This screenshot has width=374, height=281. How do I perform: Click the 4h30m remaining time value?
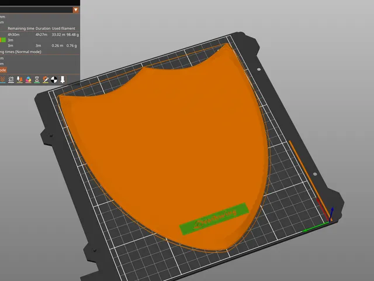pos(13,35)
